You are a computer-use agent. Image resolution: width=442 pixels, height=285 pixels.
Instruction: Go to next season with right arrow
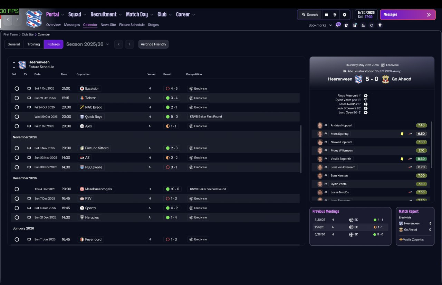[129, 44]
